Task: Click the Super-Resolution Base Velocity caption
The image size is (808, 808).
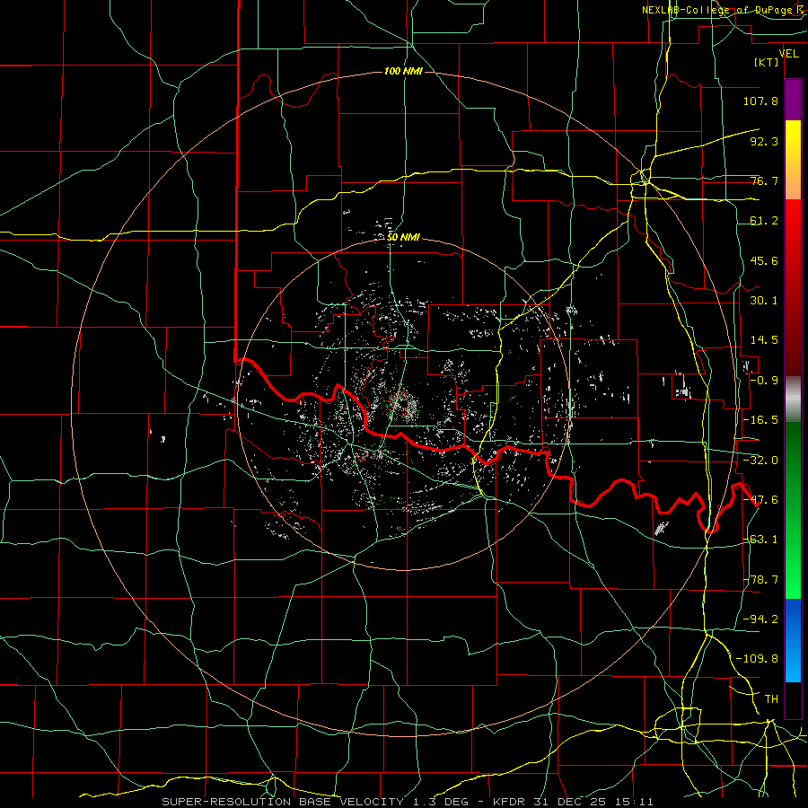Action: (x=408, y=802)
